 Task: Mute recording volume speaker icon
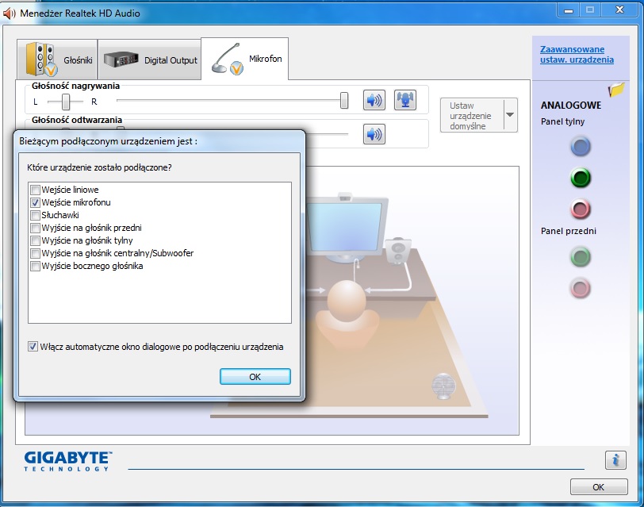tap(374, 100)
